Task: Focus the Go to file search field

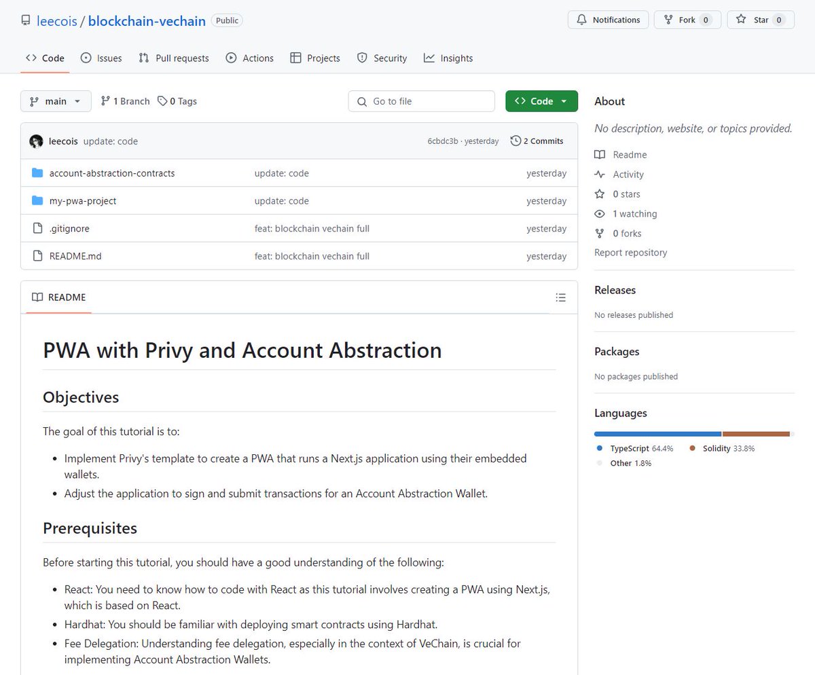Action: pyautogui.click(x=422, y=101)
